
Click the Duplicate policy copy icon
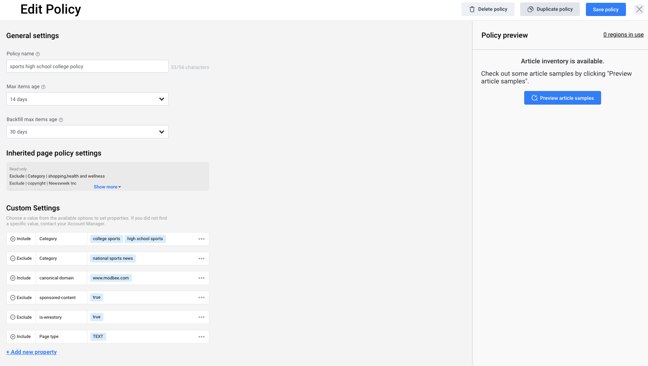[530, 9]
